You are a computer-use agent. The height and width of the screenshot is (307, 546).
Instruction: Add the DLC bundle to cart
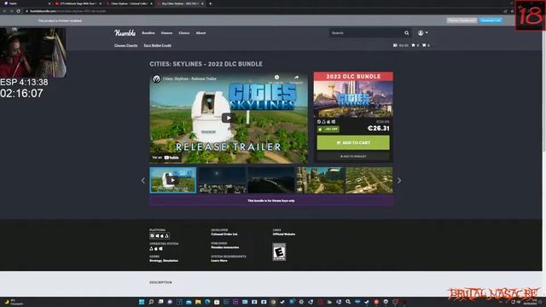tap(353, 142)
